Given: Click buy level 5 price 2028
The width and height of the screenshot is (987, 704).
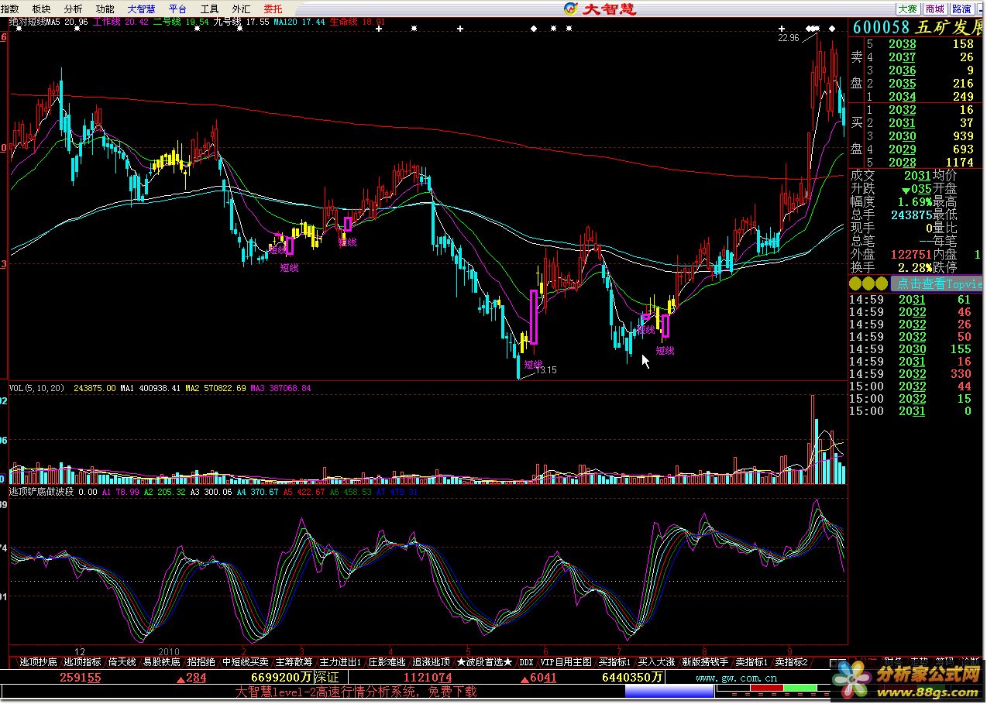Looking at the screenshot, I should (x=902, y=162).
